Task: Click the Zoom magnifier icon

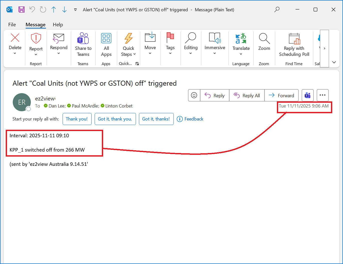Action: tap(264, 39)
